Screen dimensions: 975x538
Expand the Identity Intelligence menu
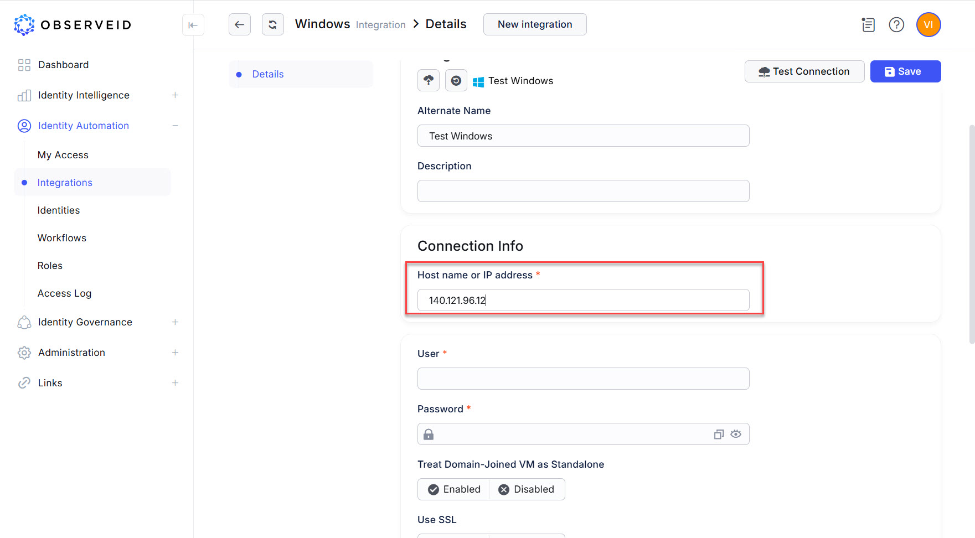tap(175, 95)
